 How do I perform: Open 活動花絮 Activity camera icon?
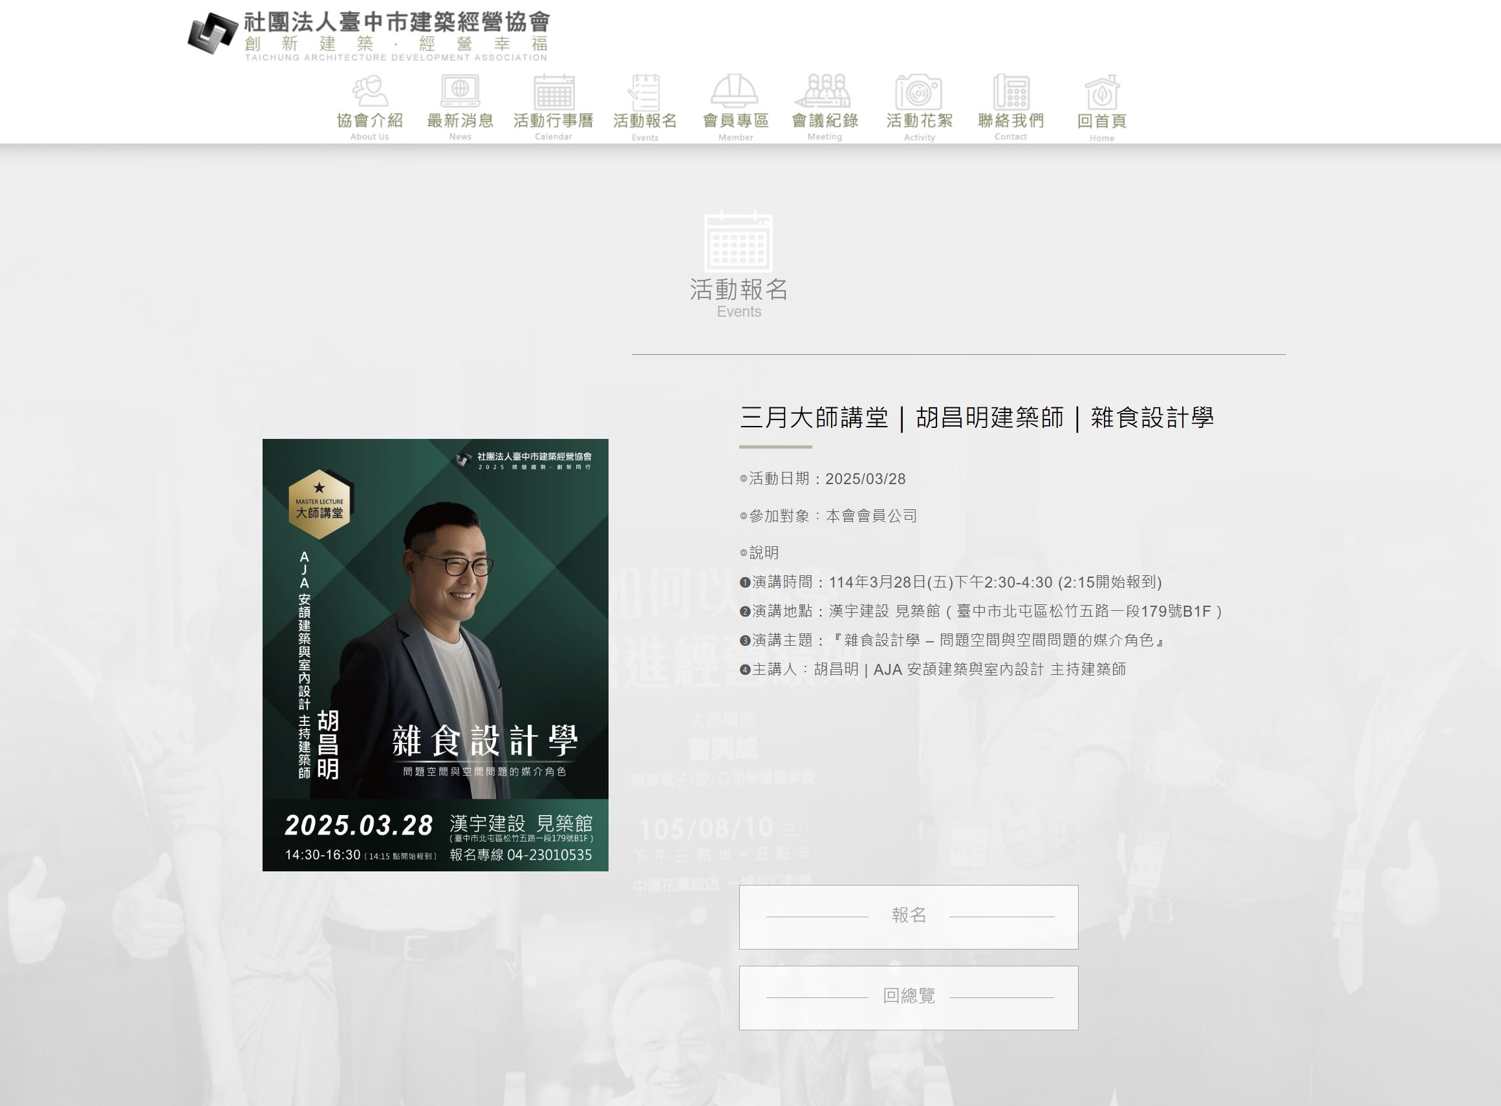919,92
